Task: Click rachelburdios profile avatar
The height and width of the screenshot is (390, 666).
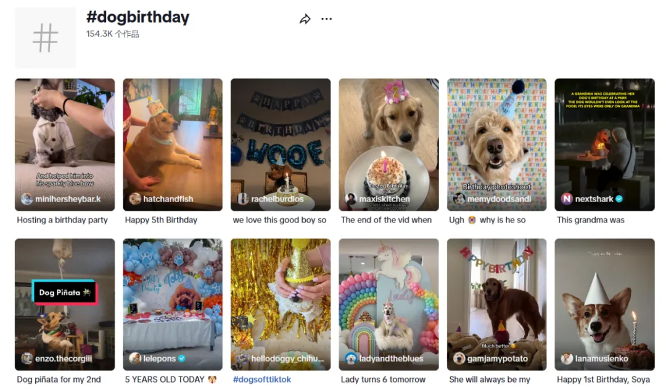Action: click(242, 199)
